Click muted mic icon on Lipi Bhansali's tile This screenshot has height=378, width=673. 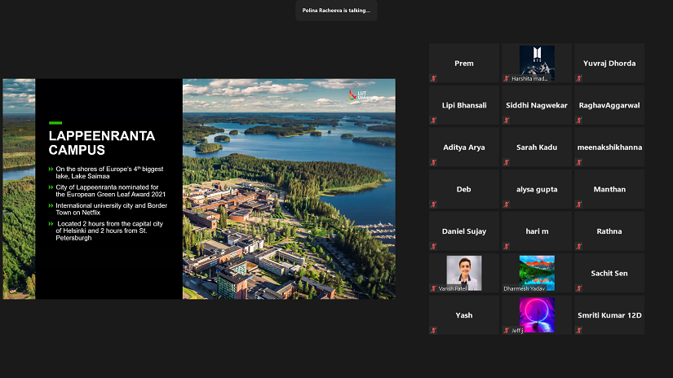point(434,121)
